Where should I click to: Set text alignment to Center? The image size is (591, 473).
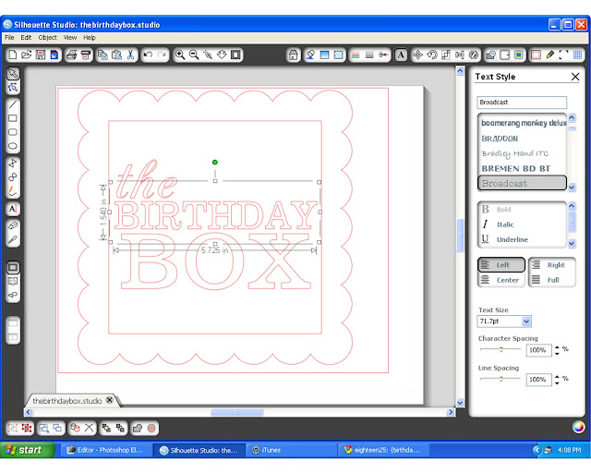click(x=501, y=280)
